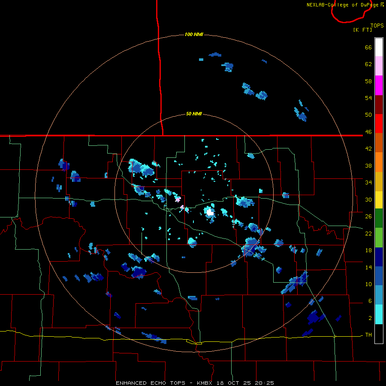Click the 14 value on the legend
Screen dimensions: 386x386
pyautogui.click(x=368, y=267)
